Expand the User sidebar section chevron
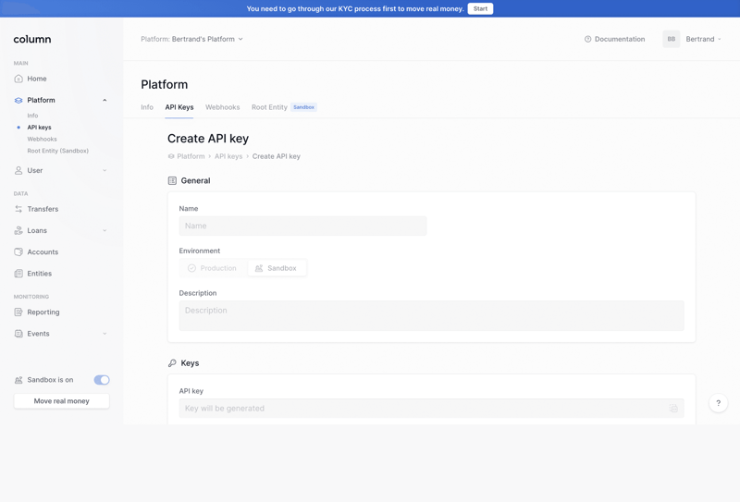This screenshot has width=740, height=502. click(105, 170)
